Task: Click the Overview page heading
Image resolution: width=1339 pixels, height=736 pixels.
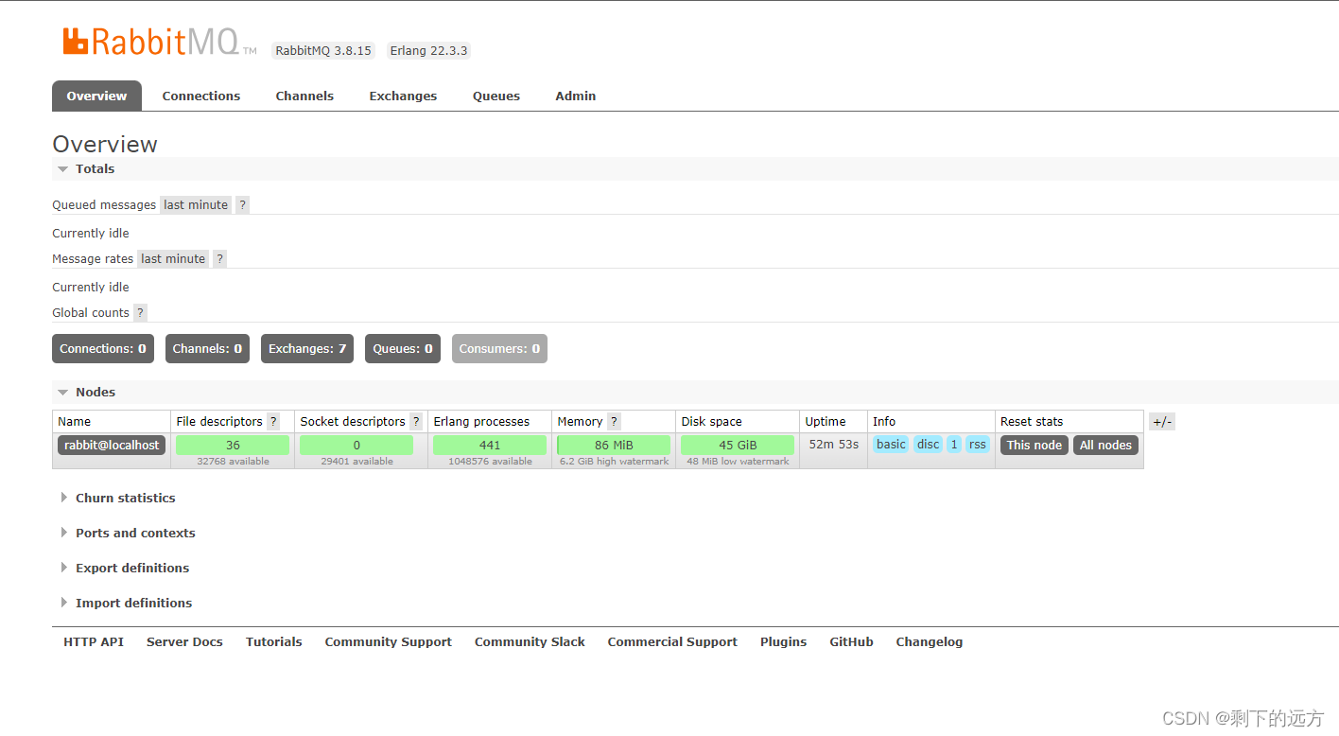Action: pyautogui.click(x=105, y=144)
